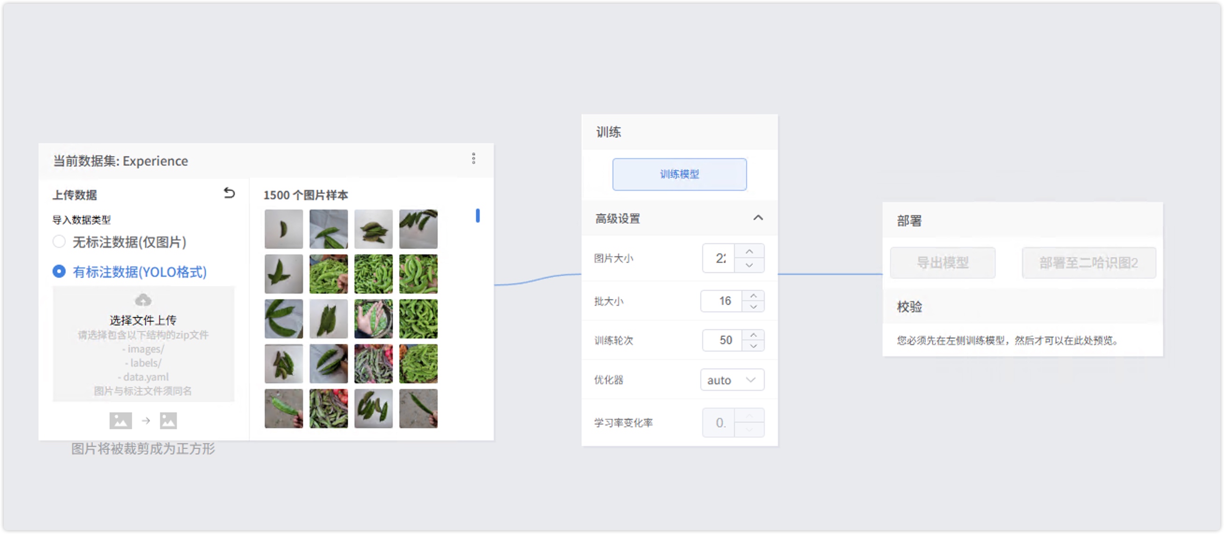This screenshot has width=1224, height=534.
Task: Click the 批大小 input field
Action: 722,301
